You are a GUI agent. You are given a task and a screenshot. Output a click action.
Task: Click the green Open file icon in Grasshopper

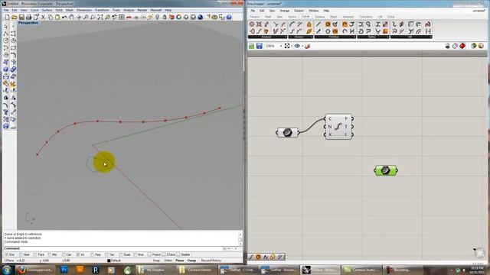[x=252, y=46]
